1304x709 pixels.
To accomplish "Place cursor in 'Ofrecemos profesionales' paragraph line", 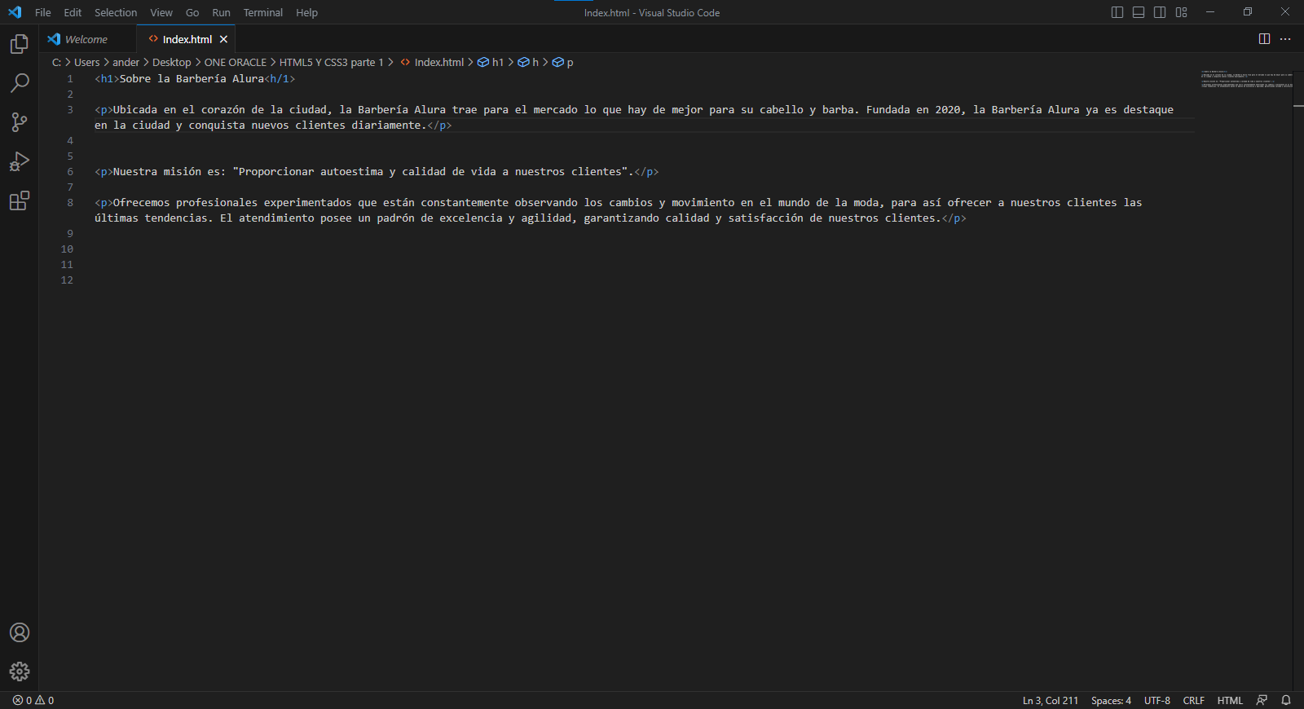I will point(618,203).
